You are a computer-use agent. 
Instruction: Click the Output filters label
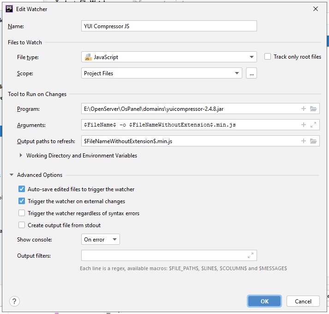(x=34, y=256)
